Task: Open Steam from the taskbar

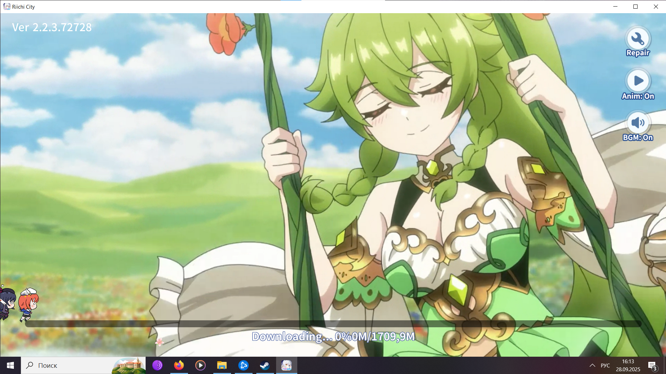Action: coord(265,365)
